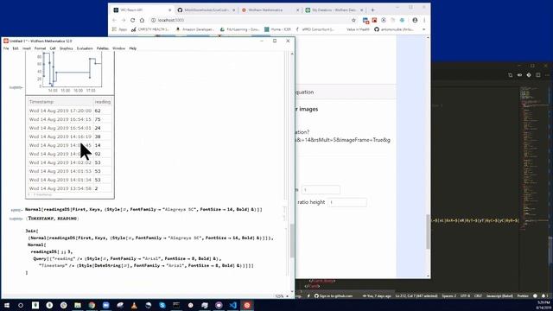Click the Wed 14 Aug 2019 13:54:58 row
The width and height of the screenshot is (553, 311).
(70, 188)
